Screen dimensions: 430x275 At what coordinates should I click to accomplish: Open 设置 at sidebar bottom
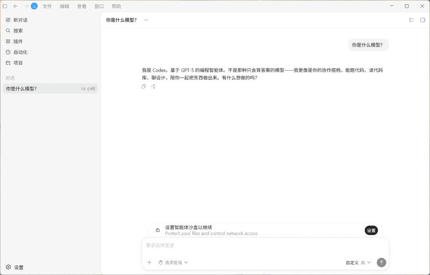point(15,267)
